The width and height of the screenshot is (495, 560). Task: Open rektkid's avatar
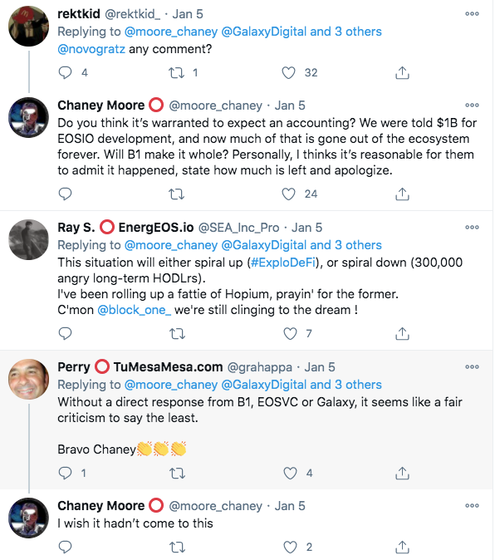[x=28, y=26]
